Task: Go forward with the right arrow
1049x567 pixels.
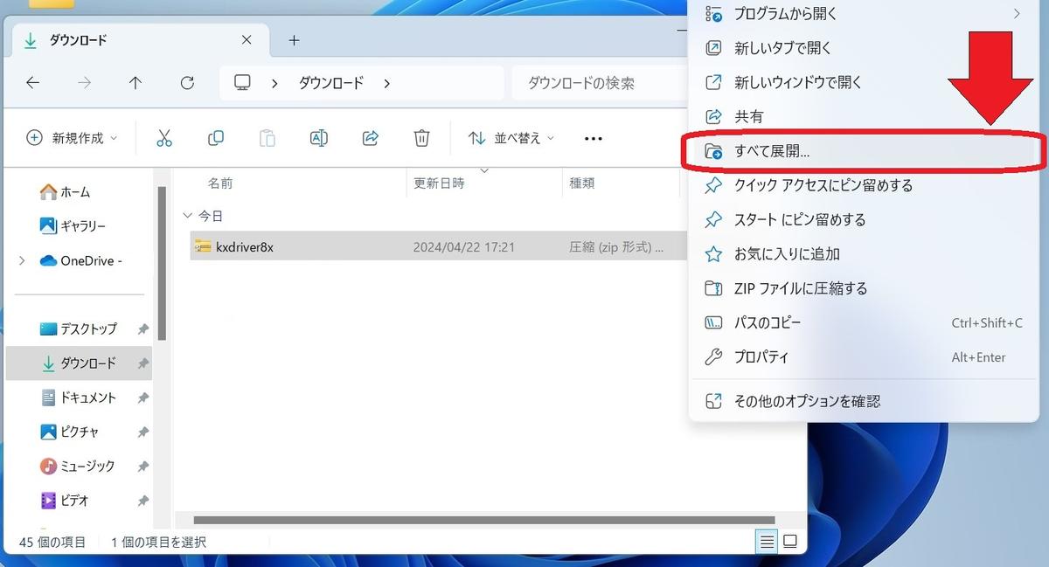Action: click(85, 83)
